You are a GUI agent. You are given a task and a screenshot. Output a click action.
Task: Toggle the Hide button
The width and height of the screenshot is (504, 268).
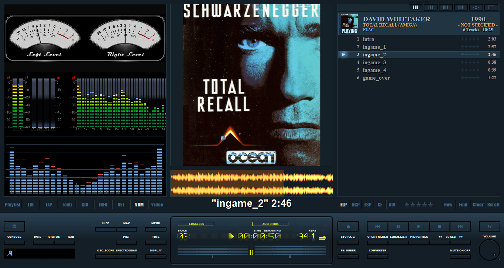[x=106, y=229]
